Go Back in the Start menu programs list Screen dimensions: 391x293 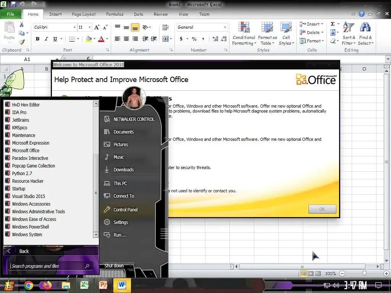click(51, 251)
